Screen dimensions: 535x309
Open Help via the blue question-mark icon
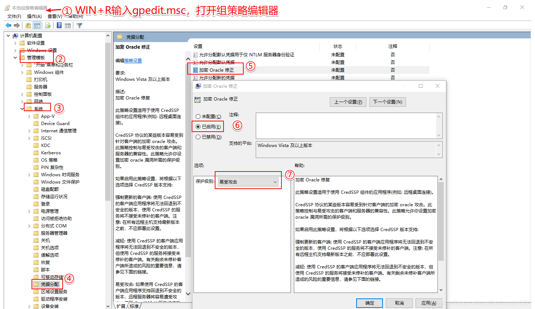point(59,25)
